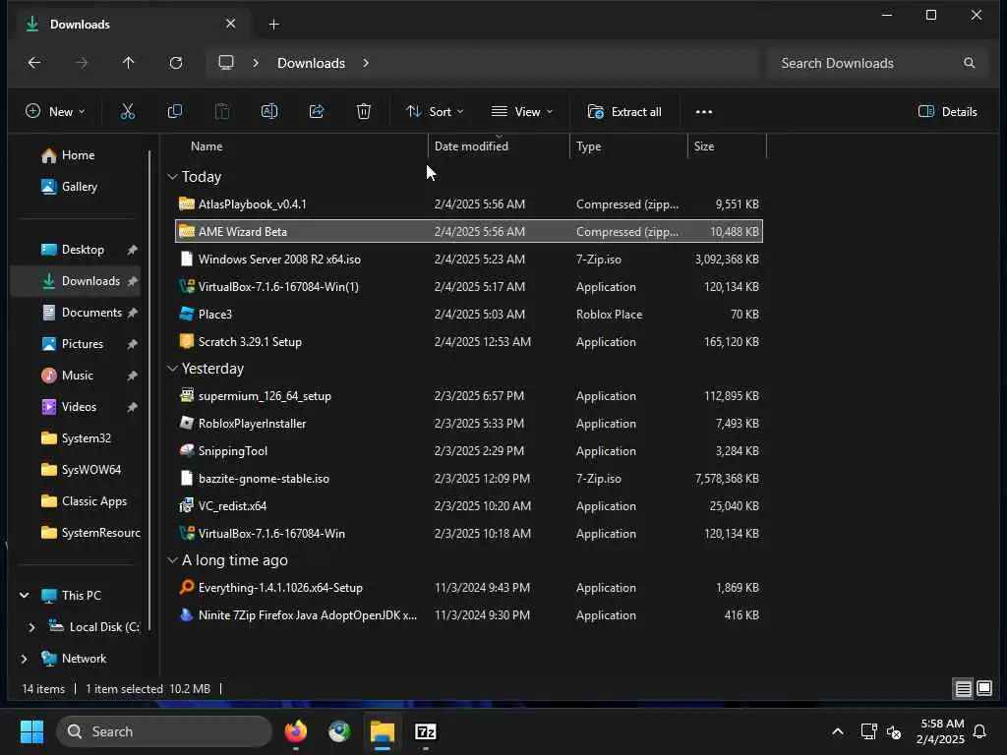Open Firefox from the taskbar
Viewport: 1007px width, 755px height.
coord(295,731)
